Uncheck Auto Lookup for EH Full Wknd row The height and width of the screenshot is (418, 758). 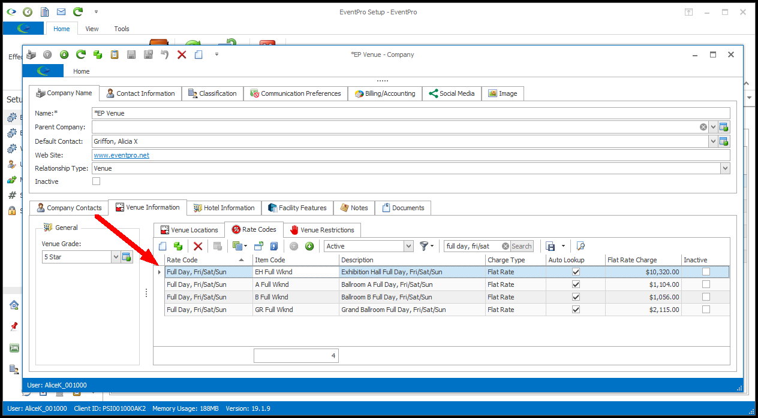[576, 272]
